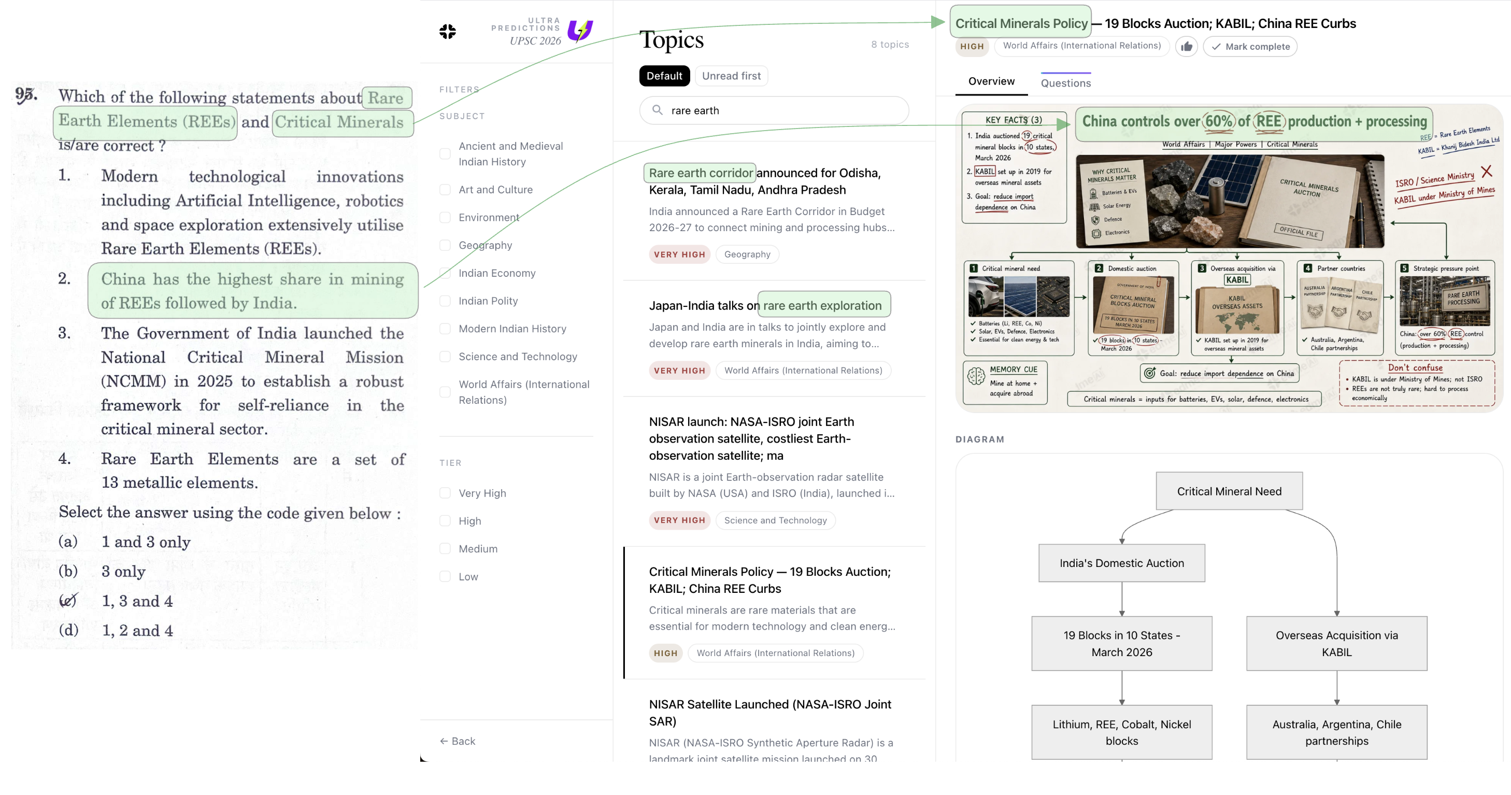Screen dimensions: 1511x795
Task: Check the Geography subject filter
Action: coord(445,245)
